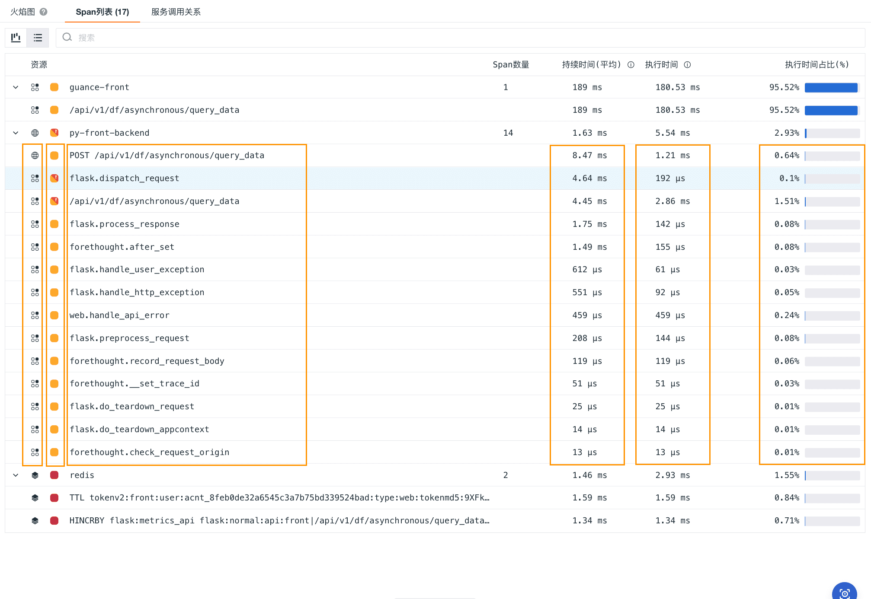Image resolution: width=871 pixels, height=599 pixels.
Task: Open the POST /api/v1/df/asynchronous/query_data span
Action: (167, 156)
